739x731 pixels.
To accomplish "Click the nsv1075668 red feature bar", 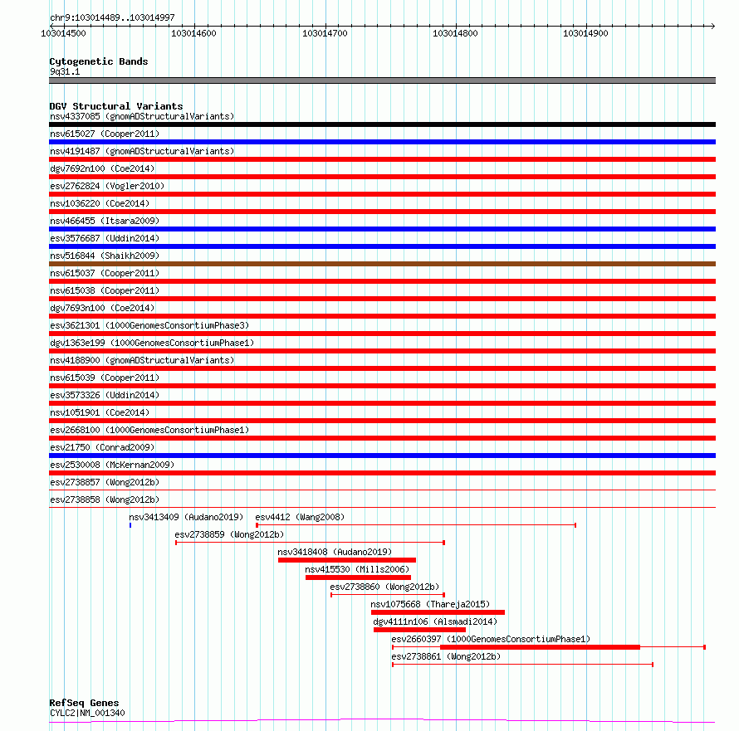I will tap(438, 612).
